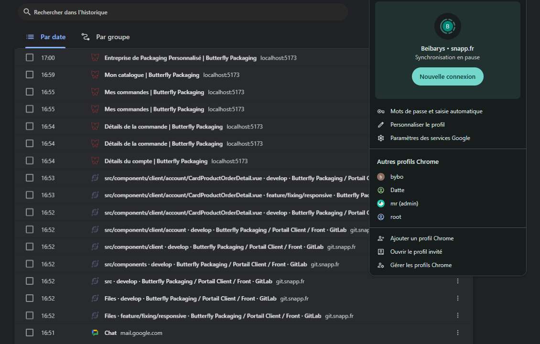Check the box for the 17:00 history entry
Image resolution: width=540 pixels, height=344 pixels.
click(x=30, y=58)
